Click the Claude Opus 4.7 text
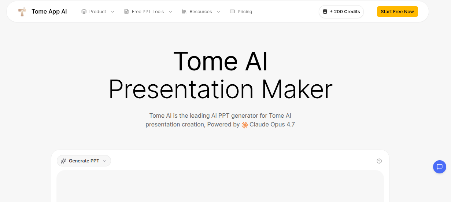The height and width of the screenshot is (202, 451). [272, 125]
